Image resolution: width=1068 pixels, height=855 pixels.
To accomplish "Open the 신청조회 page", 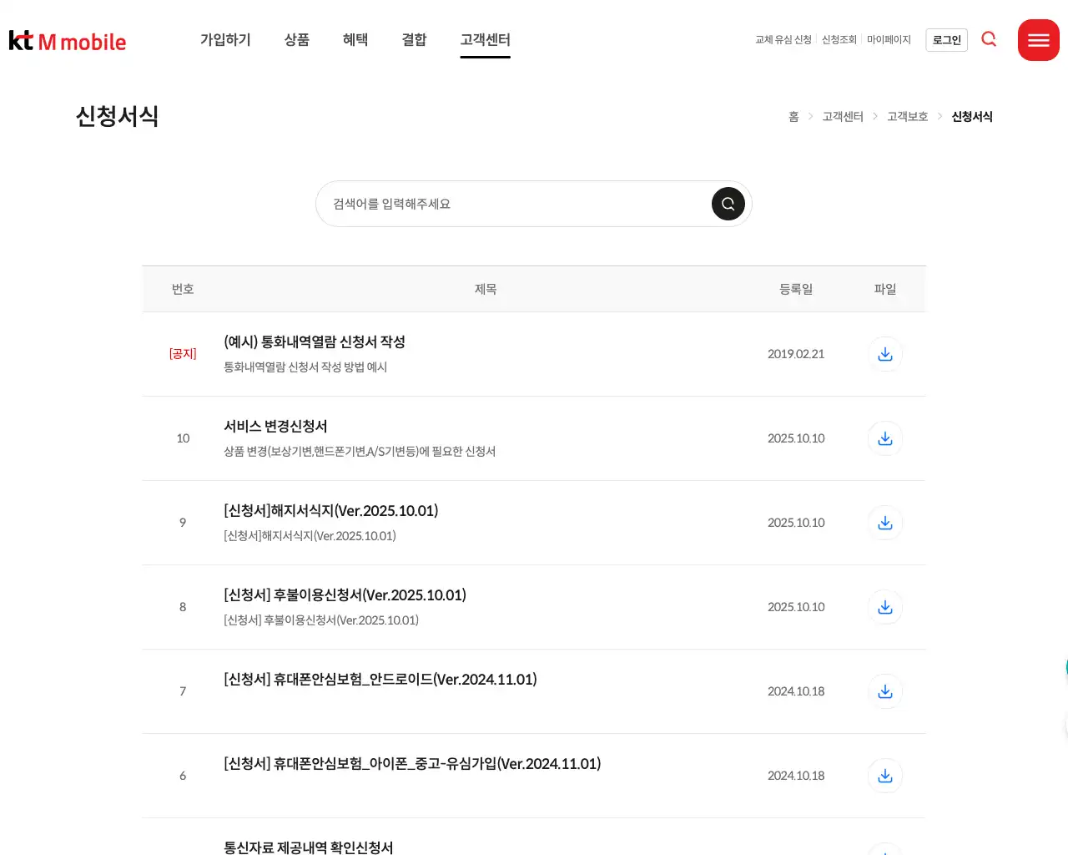I will point(839,39).
